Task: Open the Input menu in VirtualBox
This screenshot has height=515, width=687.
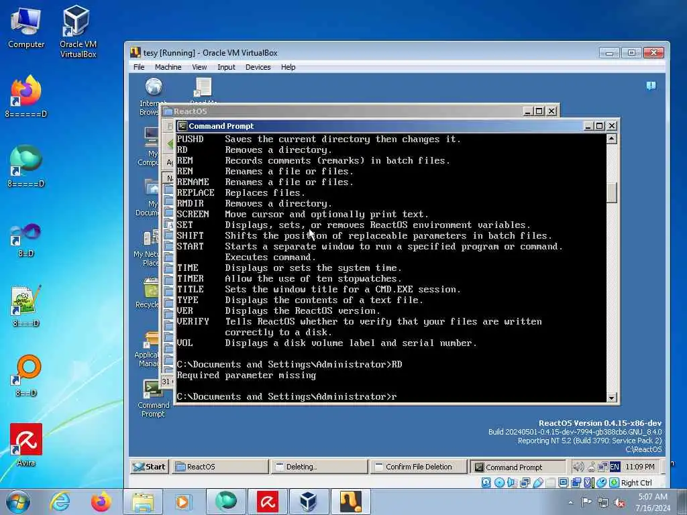Action: pyautogui.click(x=226, y=67)
